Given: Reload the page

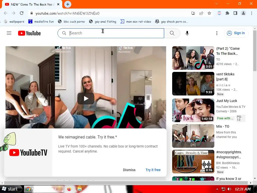Looking at the screenshot, I should coord(22,13).
